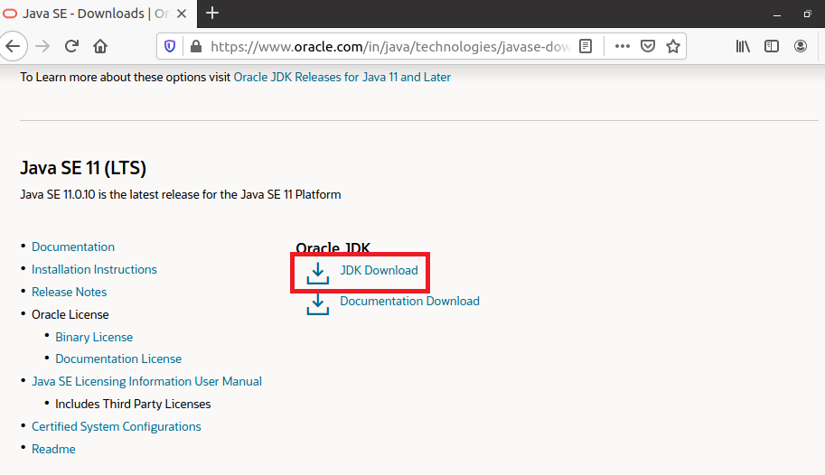This screenshot has width=825, height=475.
Task: Save page to Pocket icon
Action: pos(648,46)
